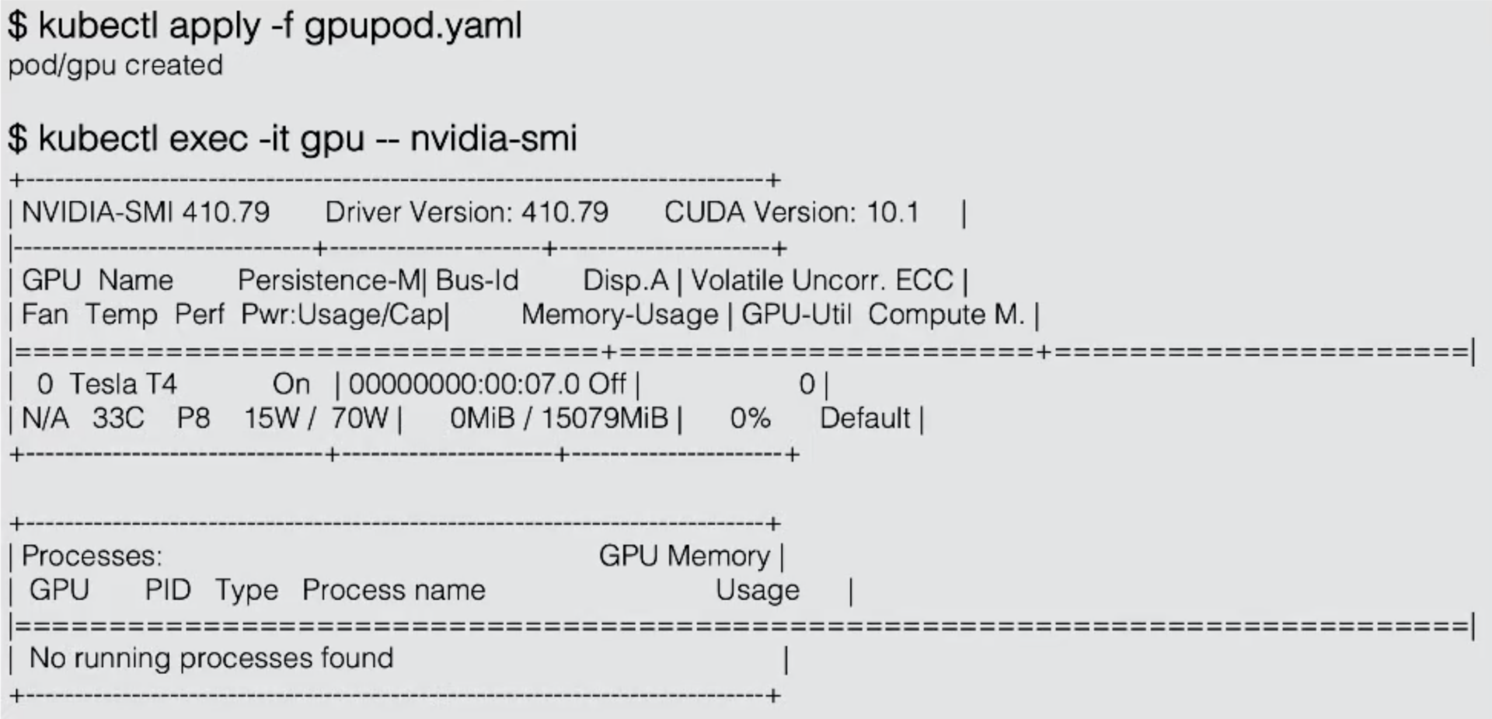Click the Persistence-M column header
Viewport: 1492px width, 719px height.
click(329, 281)
